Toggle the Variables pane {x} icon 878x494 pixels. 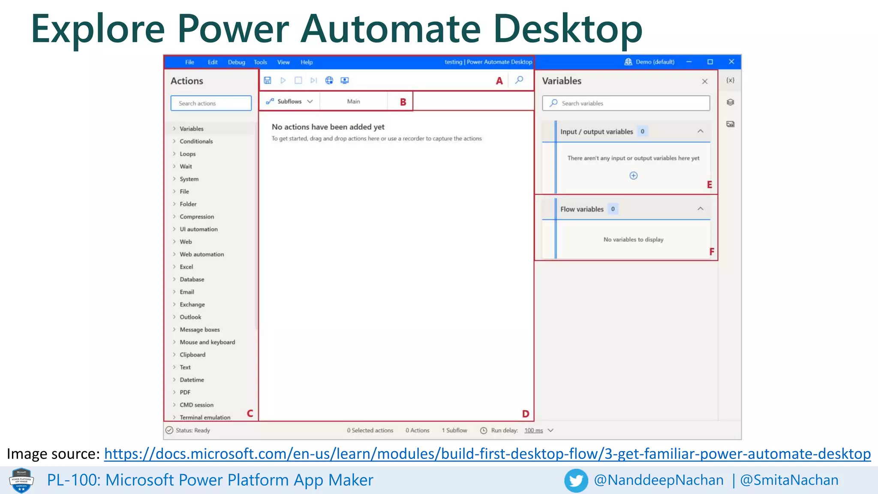[x=730, y=80]
